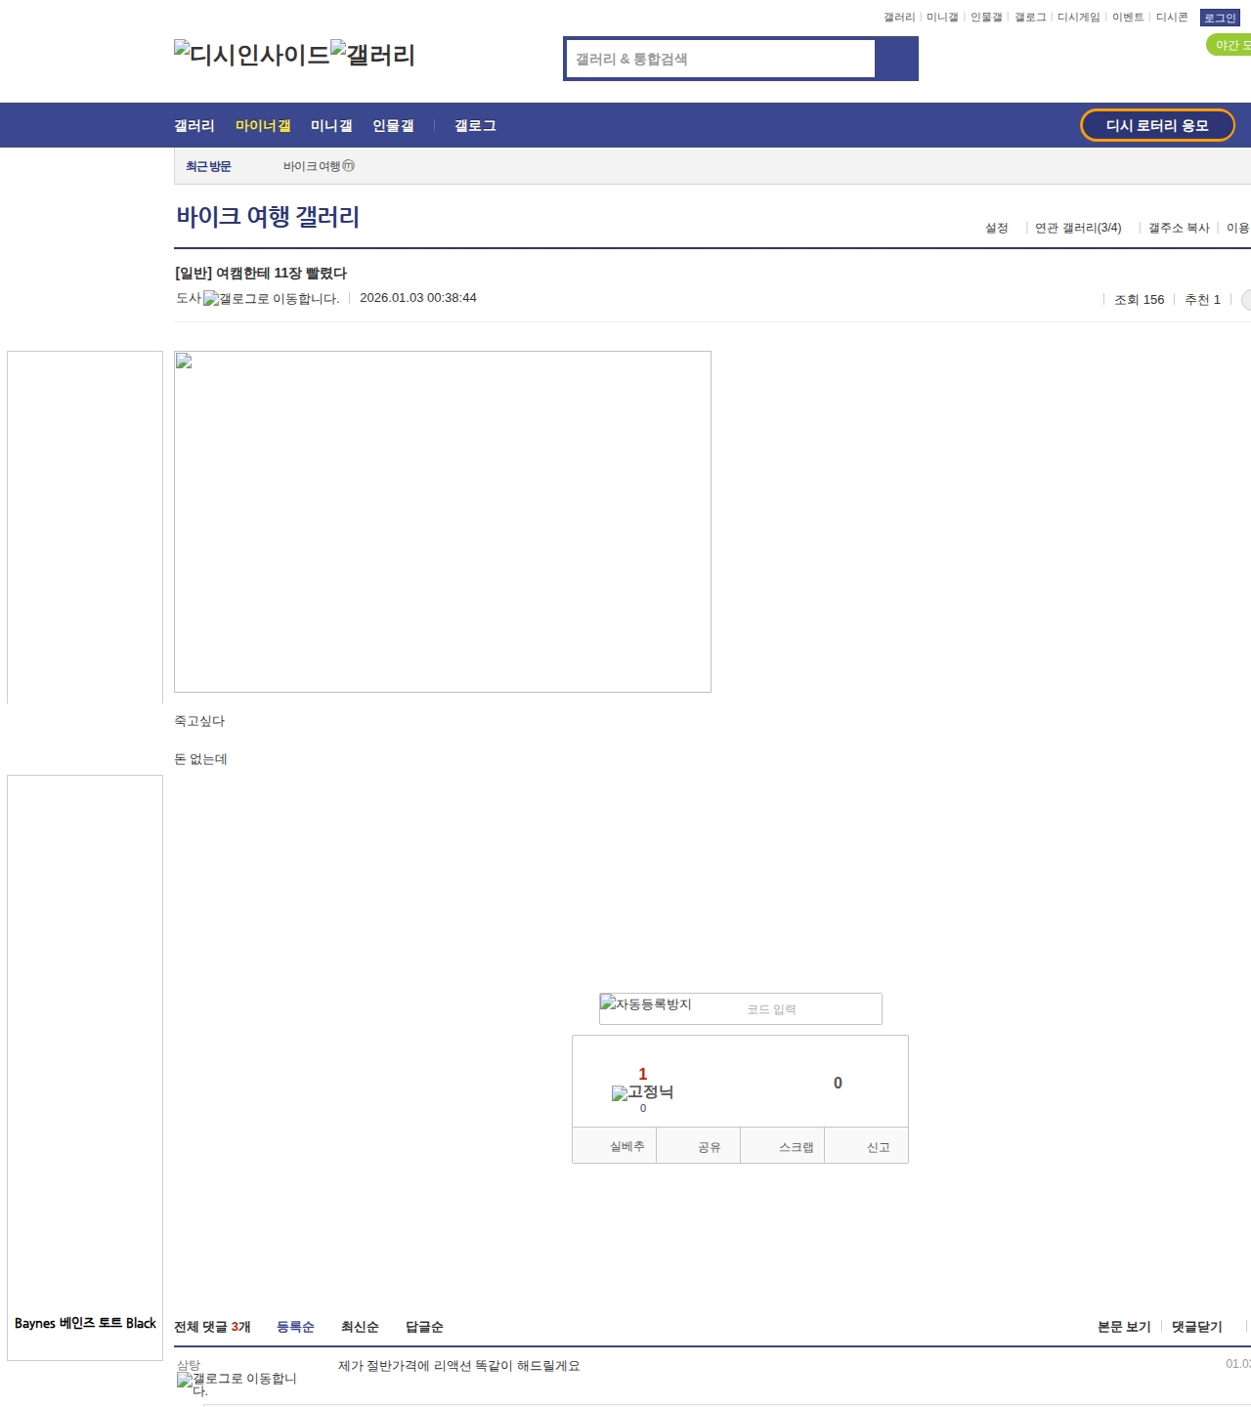Image resolution: width=1251 pixels, height=1407 pixels.
Task: Click the blue search button next to search box
Action: click(896, 59)
